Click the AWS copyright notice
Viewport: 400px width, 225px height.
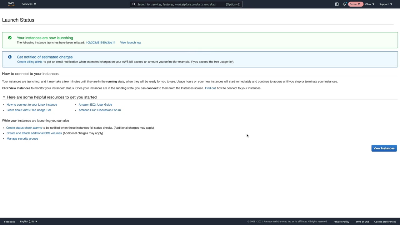coord(287,222)
